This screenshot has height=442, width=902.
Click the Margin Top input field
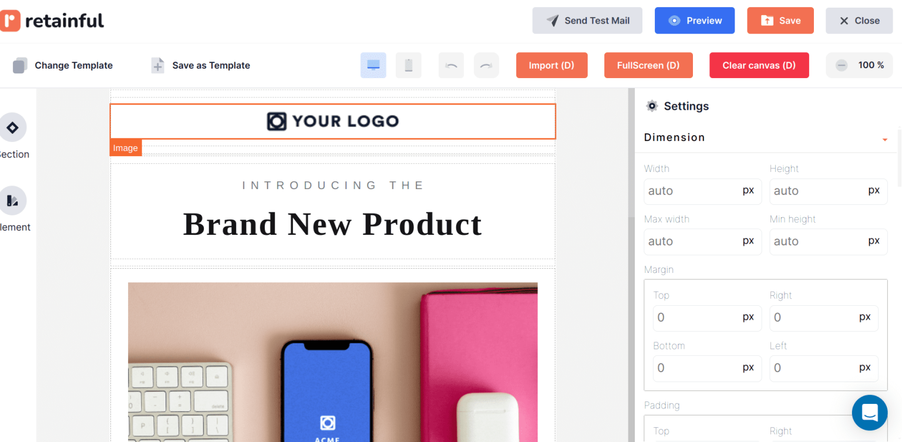click(707, 318)
